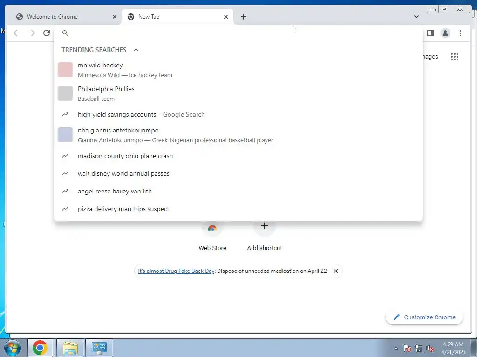Open the tab search dropdown arrow
477x357 pixels.
416,17
